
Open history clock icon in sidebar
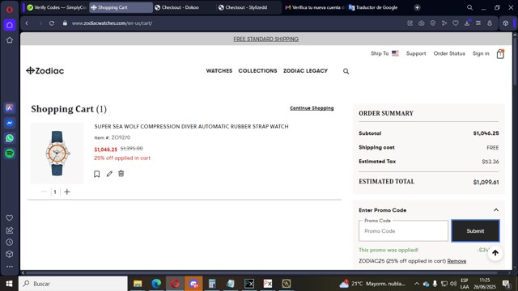[10, 242]
